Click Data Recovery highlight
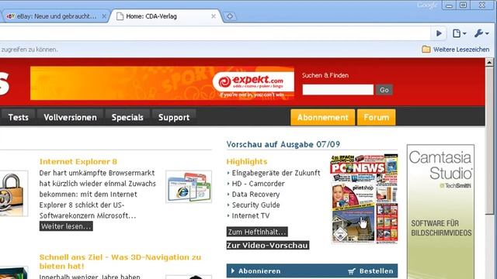 [255, 195]
